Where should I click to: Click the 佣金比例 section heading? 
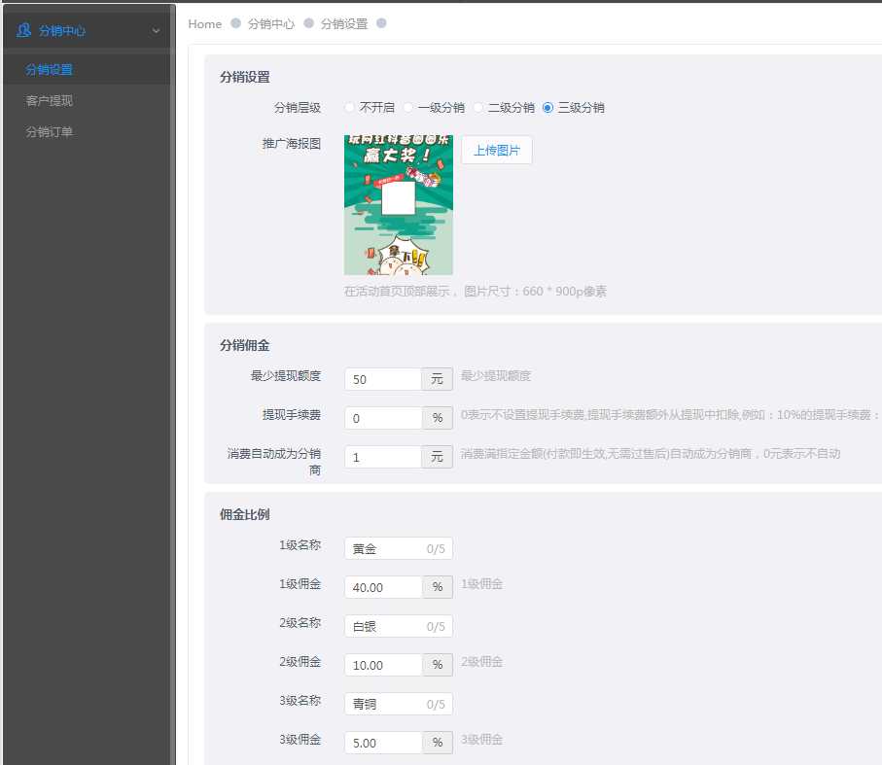(x=245, y=514)
